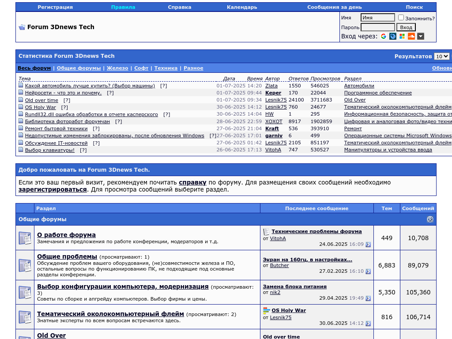Screen dimensions: 452x339
Task: Click the post icon for Какой автомобиль лучше купить
Action: 21,85
